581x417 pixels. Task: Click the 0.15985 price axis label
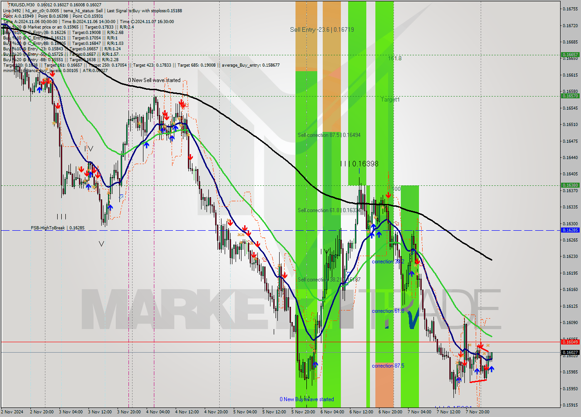570,372
